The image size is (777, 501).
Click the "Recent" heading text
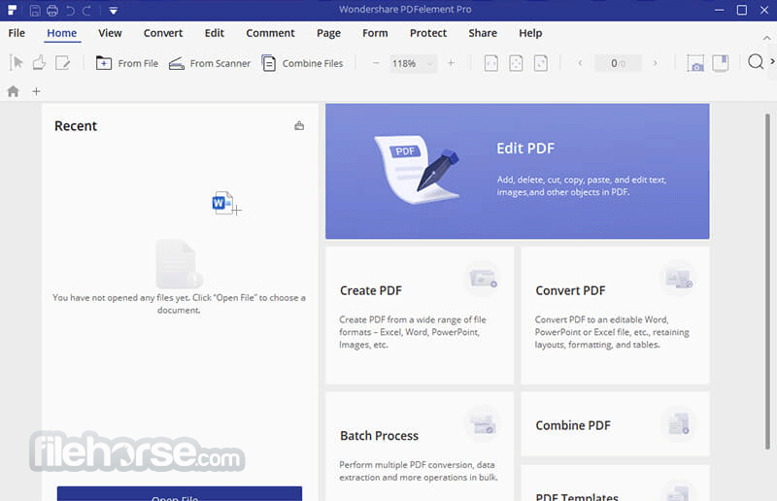pos(76,126)
